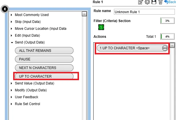The width and height of the screenshot is (176, 120).
Task: Open options ellipsis on UP TO CHARACTER action
Action: pos(165,48)
